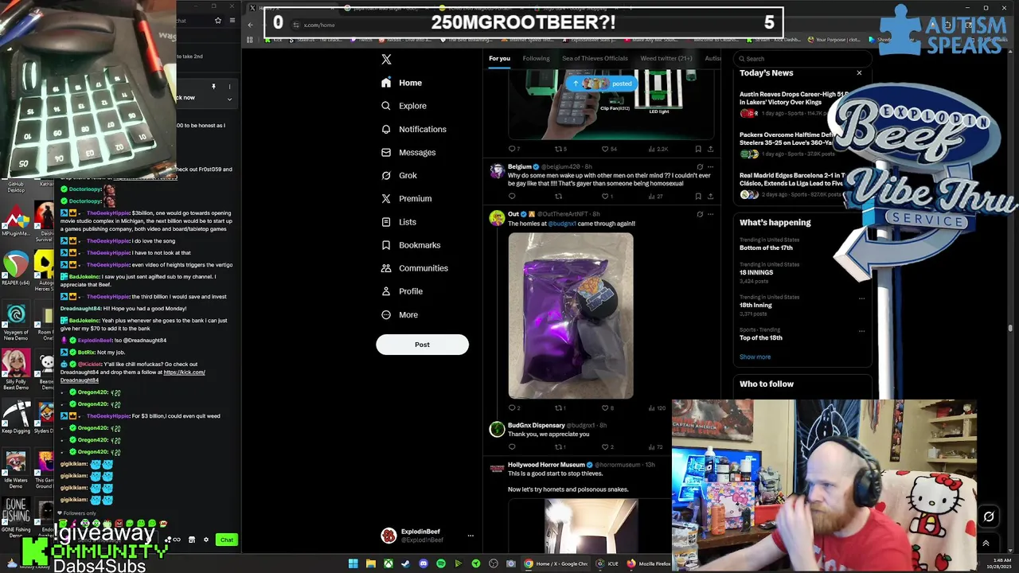
Task: Open more options for 18th Inning trend
Action: (861, 298)
